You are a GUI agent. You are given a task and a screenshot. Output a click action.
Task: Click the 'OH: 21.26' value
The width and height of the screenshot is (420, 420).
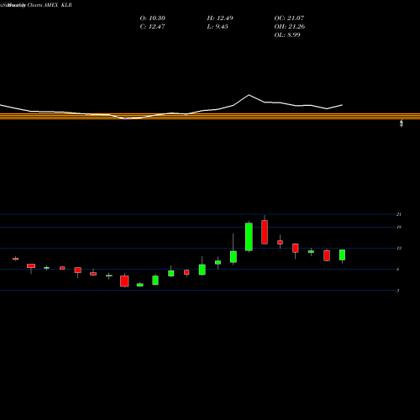(290, 27)
